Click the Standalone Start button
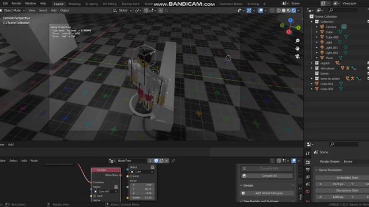 [x=342, y=190]
